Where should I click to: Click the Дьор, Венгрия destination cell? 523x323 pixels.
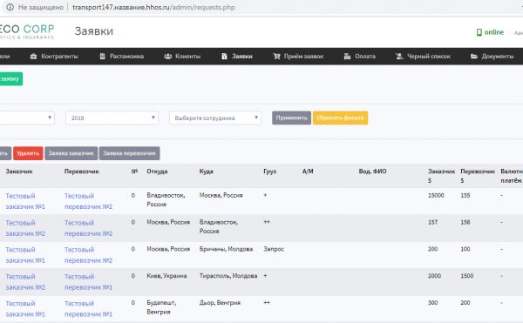click(x=220, y=303)
